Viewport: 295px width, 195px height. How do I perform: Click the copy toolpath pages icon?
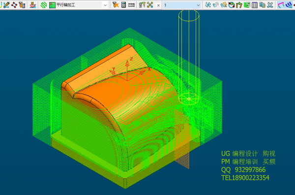pyautogui.click(x=262, y=5)
